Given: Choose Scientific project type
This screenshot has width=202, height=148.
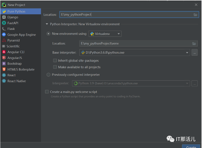Looking at the screenshot, I should click(21, 46).
